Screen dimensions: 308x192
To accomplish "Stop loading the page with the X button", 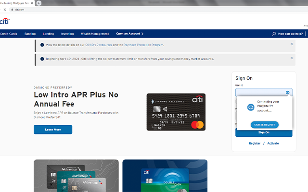I will 5,10.
